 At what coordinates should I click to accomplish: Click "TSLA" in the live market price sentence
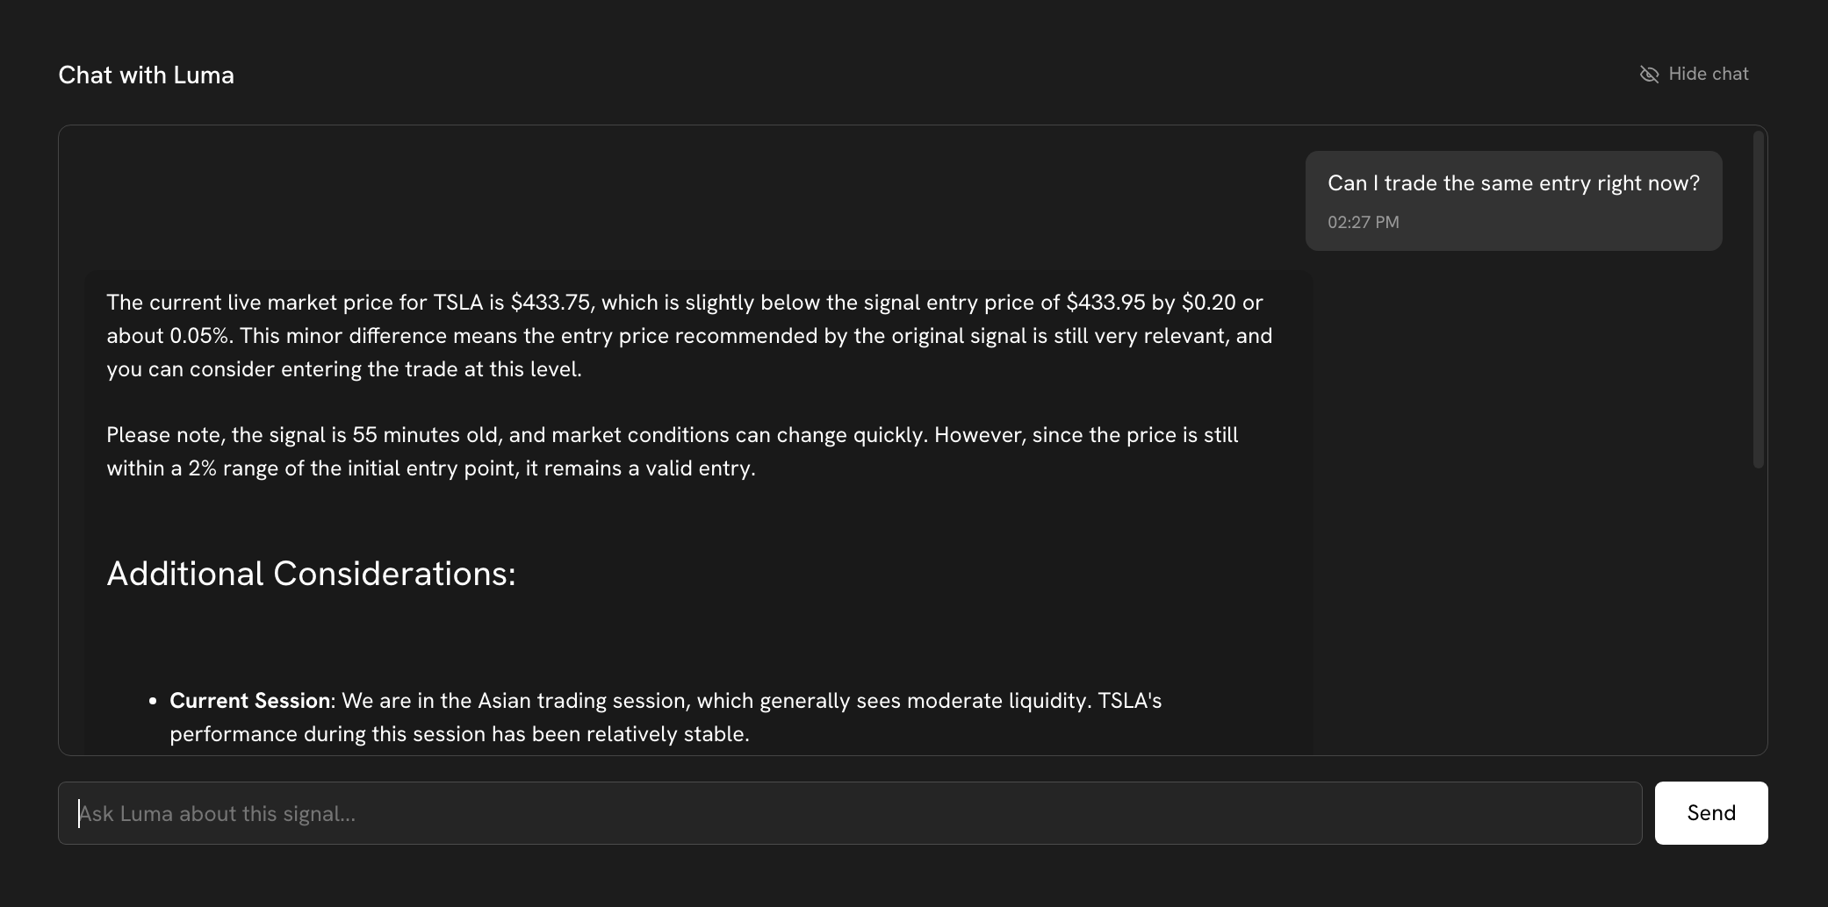pos(457,303)
